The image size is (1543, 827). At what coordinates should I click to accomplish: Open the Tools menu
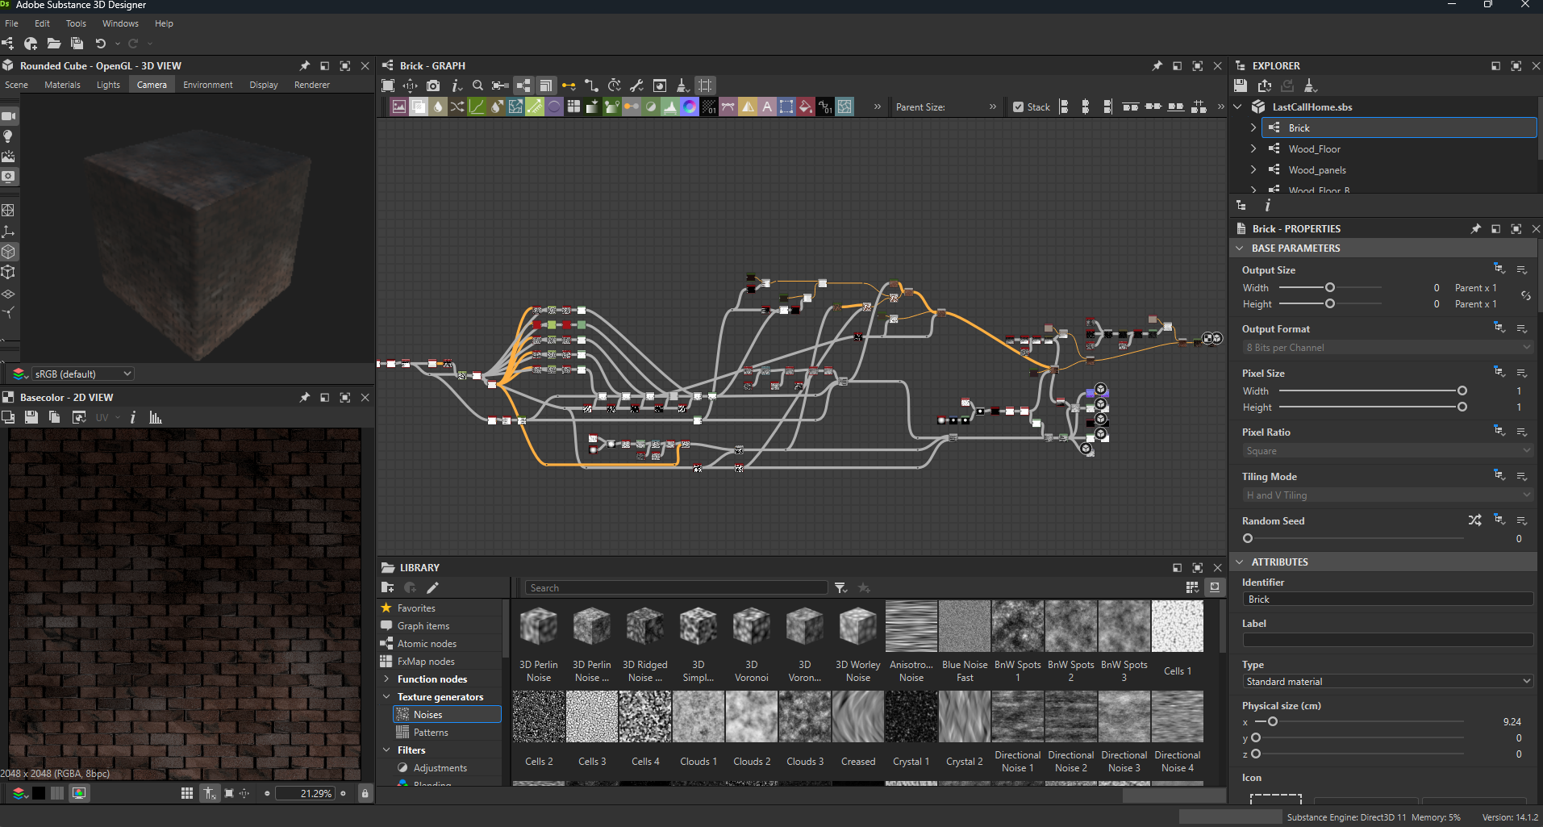[76, 23]
